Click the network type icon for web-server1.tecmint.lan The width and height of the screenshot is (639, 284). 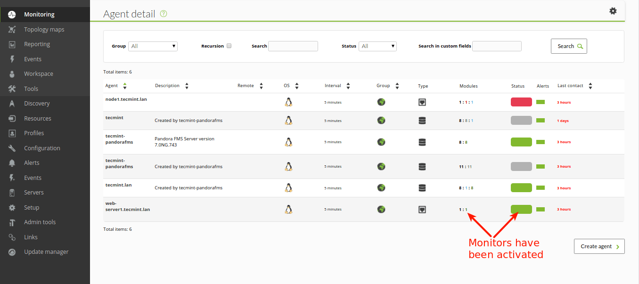click(x=422, y=210)
